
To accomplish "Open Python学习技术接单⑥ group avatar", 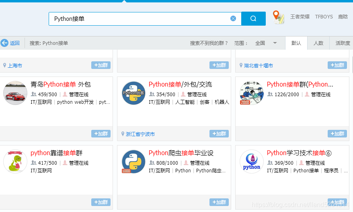I will tap(252, 162).
